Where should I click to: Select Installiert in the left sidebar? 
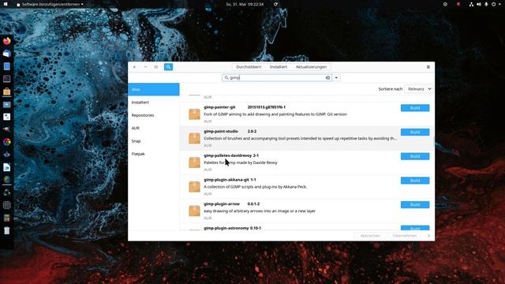coord(154,103)
